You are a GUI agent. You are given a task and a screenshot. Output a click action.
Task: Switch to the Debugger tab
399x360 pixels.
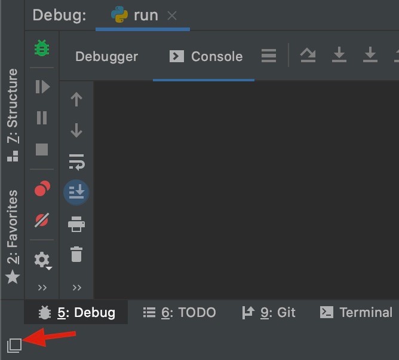tap(107, 57)
